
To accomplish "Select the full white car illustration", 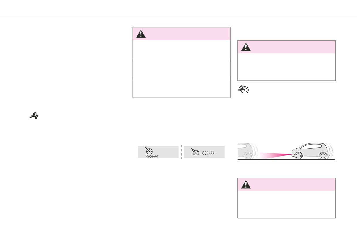I will [312, 151].
